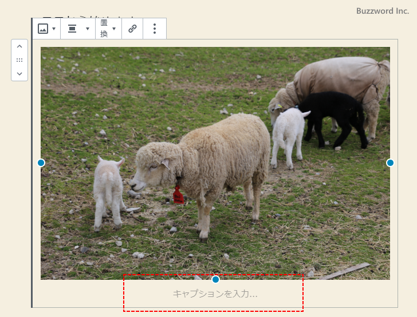Viewport: 417px width, 317px height.
Task: Click the left blue resize handle
Action: tap(41, 163)
